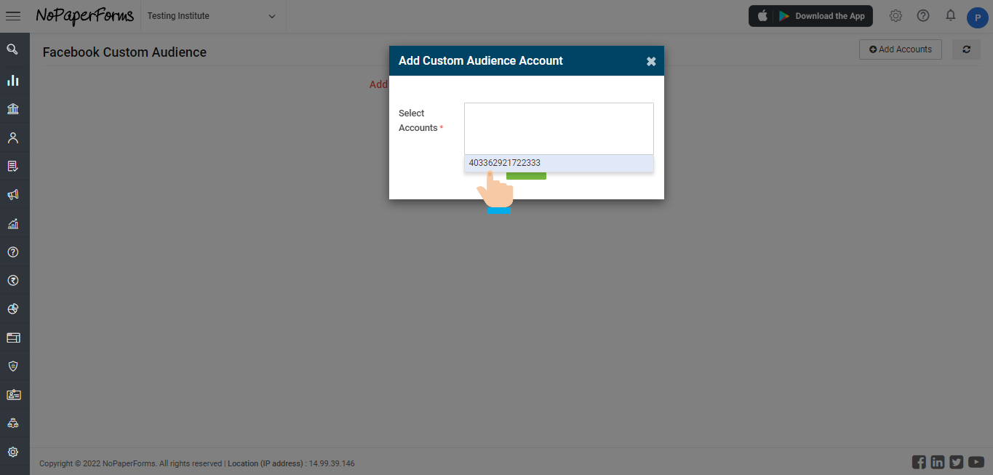Open the profile avatar P
This screenshot has height=475, width=993.
(977, 18)
